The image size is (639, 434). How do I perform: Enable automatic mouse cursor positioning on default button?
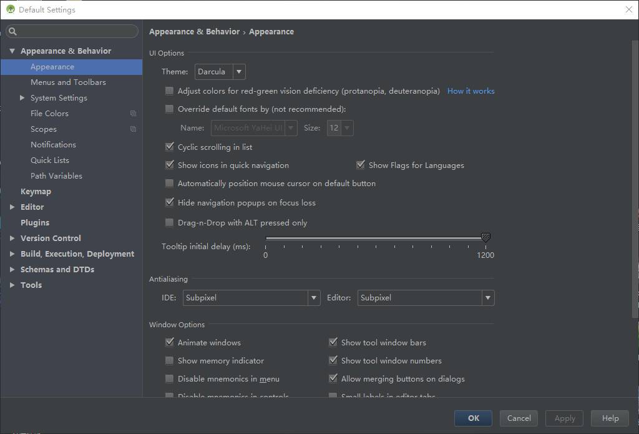(169, 183)
